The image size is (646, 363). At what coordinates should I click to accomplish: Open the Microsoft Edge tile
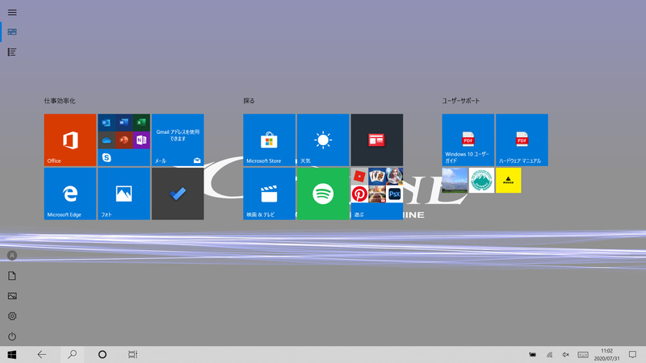pyautogui.click(x=70, y=194)
